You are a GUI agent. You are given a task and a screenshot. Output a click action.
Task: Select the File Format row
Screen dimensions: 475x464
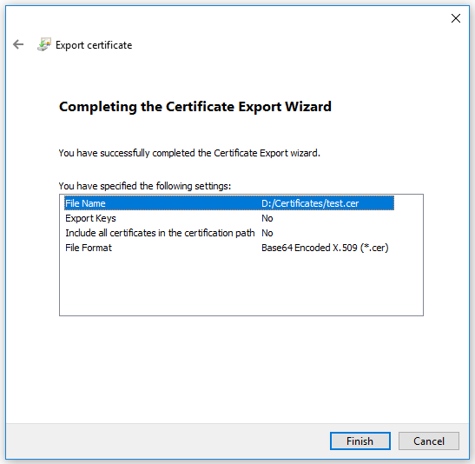229,248
